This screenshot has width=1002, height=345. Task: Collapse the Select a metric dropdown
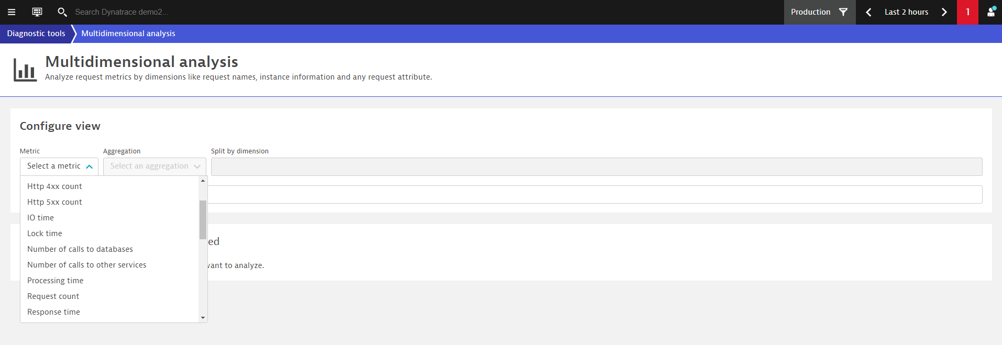59,166
